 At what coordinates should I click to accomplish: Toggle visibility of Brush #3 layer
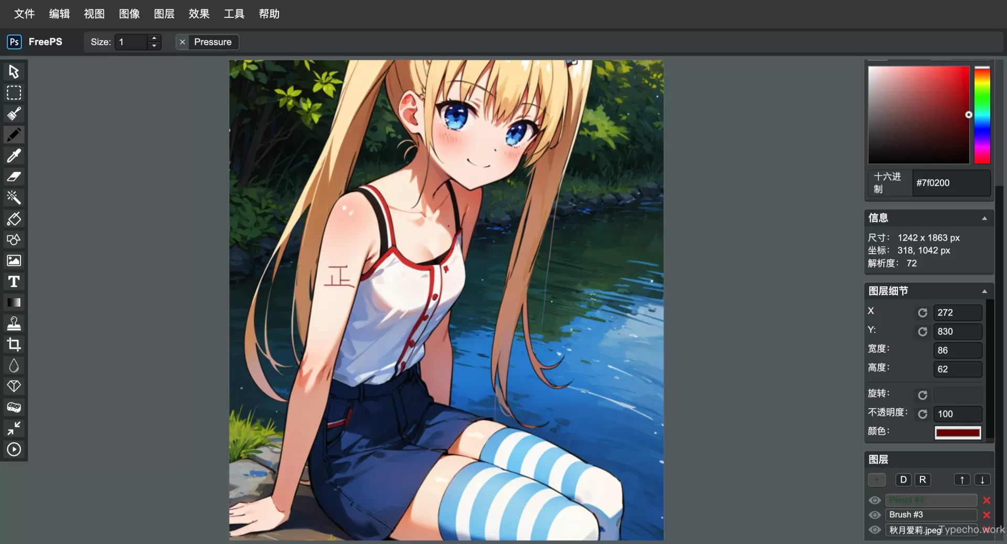[874, 515]
